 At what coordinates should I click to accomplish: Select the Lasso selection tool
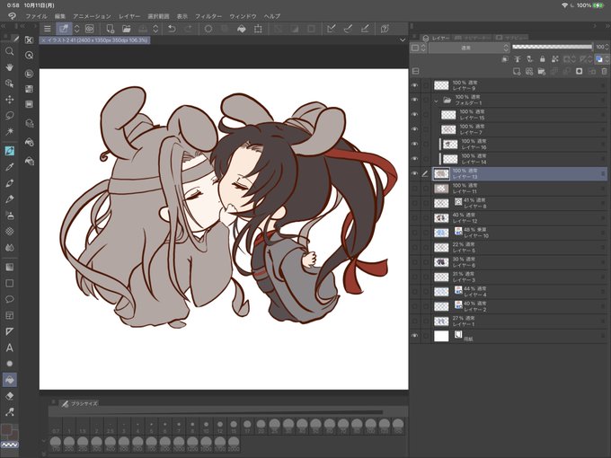tap(10, 115)
